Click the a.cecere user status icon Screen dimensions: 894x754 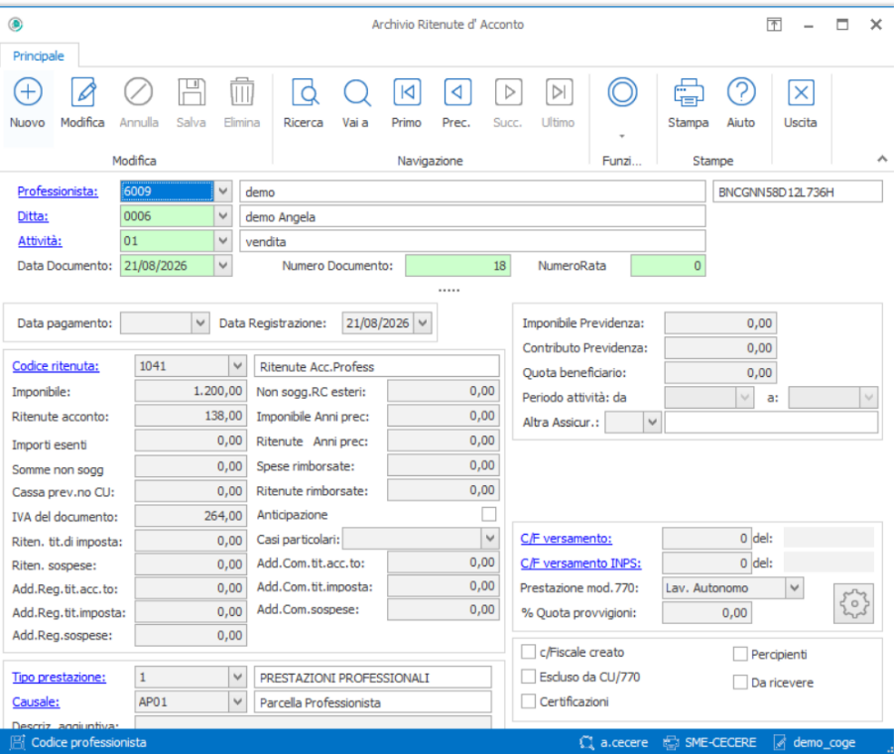pos(586,742)
